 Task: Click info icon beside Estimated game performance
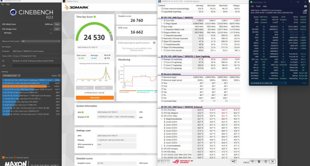(154, 43)
